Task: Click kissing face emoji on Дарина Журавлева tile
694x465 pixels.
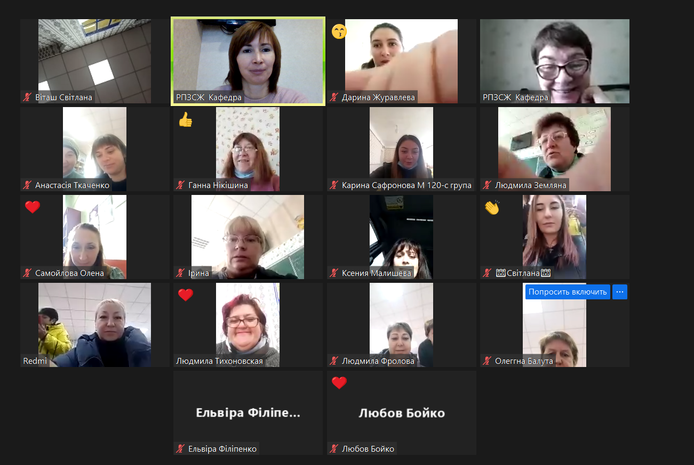Action: [x=339, y=31]
